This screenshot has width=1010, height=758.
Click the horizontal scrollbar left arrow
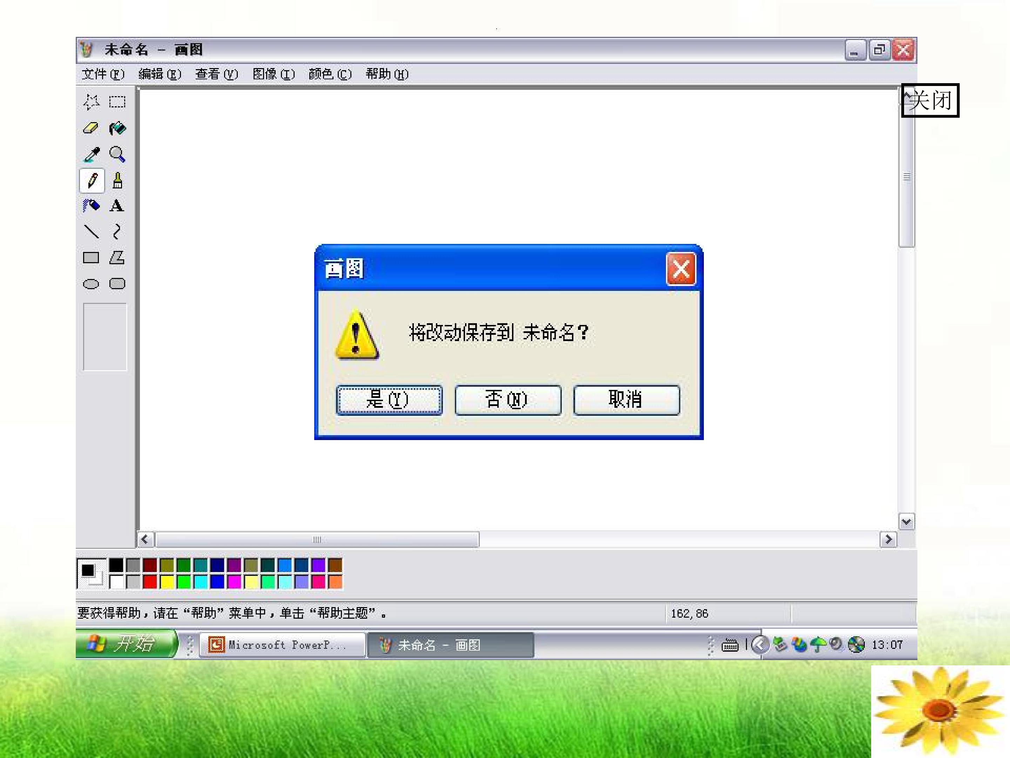pyautogui.click(x=145, y=540)
